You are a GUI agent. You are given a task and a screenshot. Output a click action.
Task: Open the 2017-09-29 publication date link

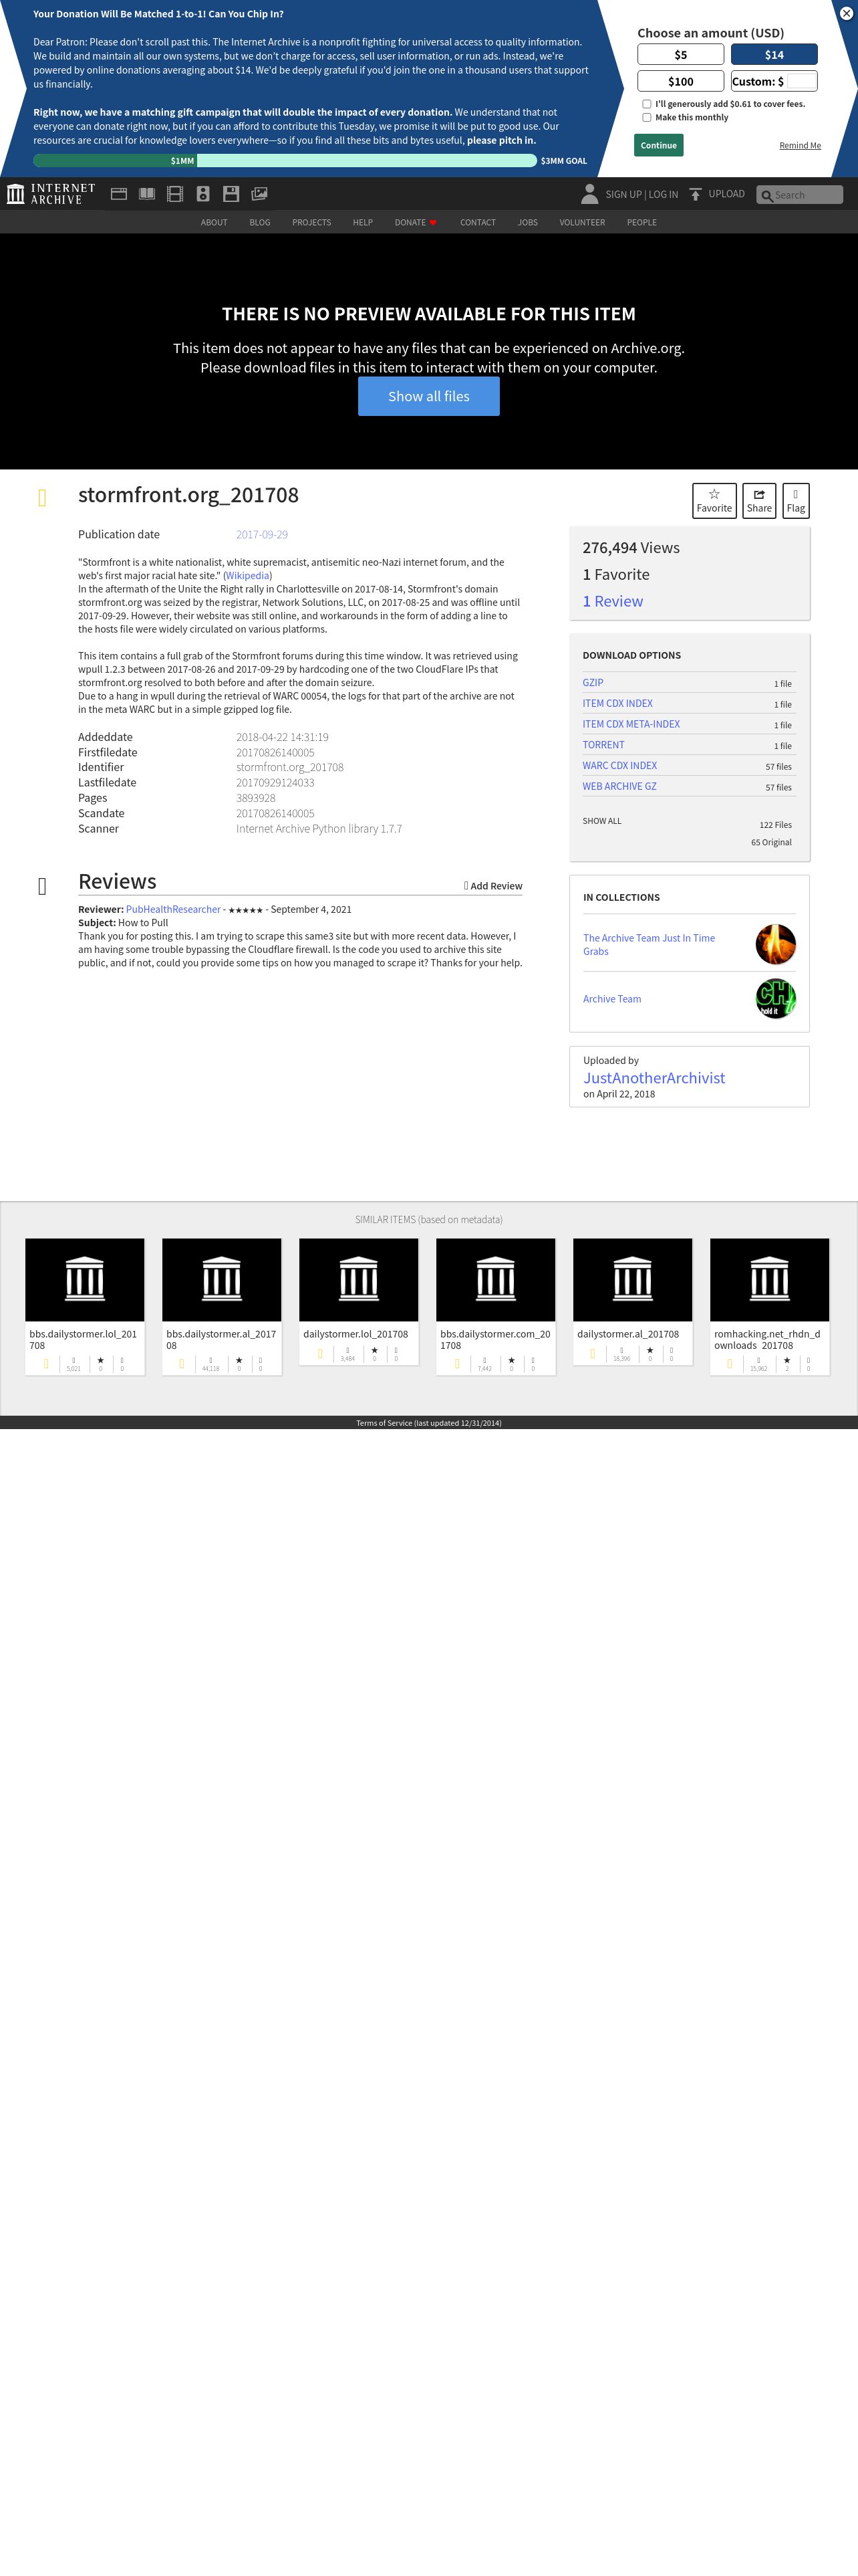click(262, 535)
